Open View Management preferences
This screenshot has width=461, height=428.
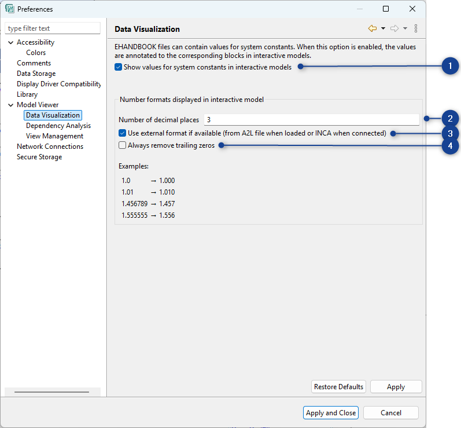coord(55,136)
